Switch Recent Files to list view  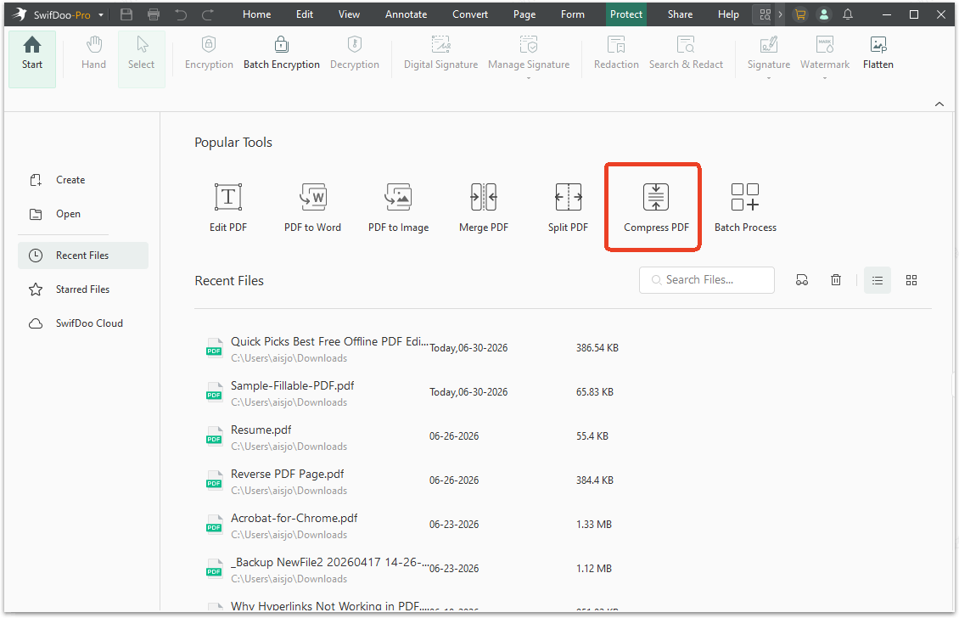877,280
